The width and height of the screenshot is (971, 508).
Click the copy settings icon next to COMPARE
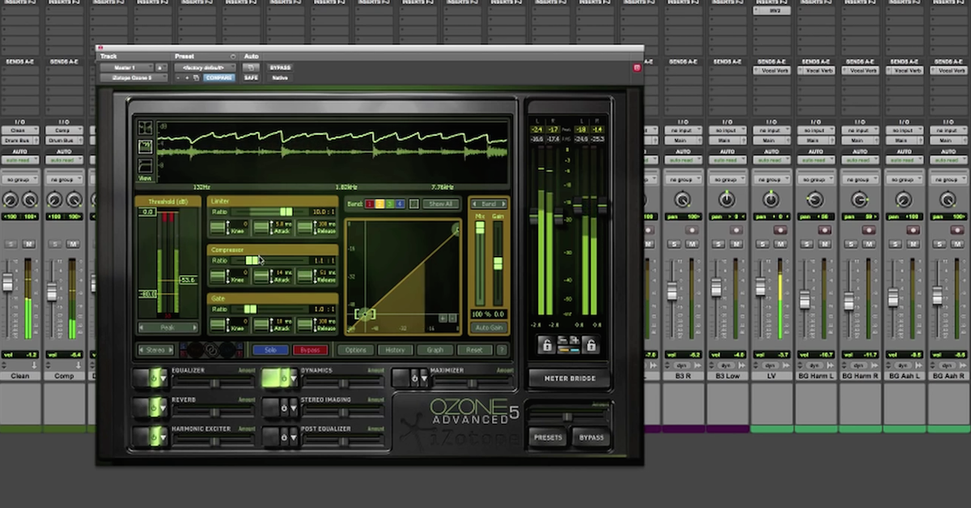pyautogui.click(x=196, y=78)
